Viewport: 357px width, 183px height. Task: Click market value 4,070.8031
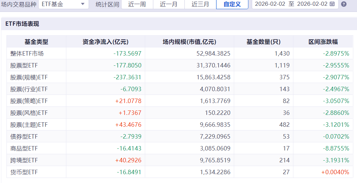click(x=215, y=89)
